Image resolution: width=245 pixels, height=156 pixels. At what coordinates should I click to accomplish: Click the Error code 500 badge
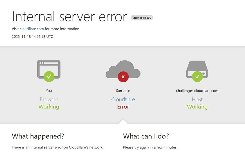tap(142, 18)
